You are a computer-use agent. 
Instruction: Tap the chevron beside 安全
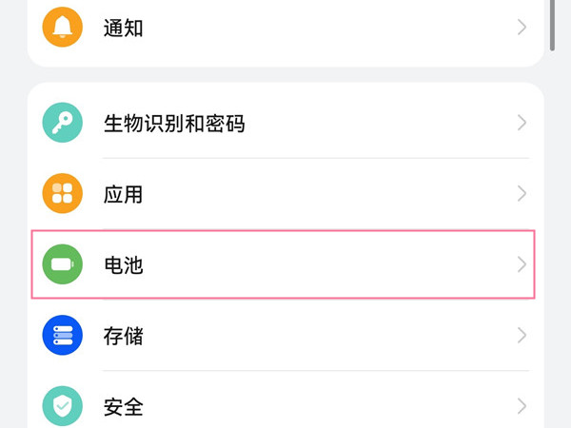point(522,406)
